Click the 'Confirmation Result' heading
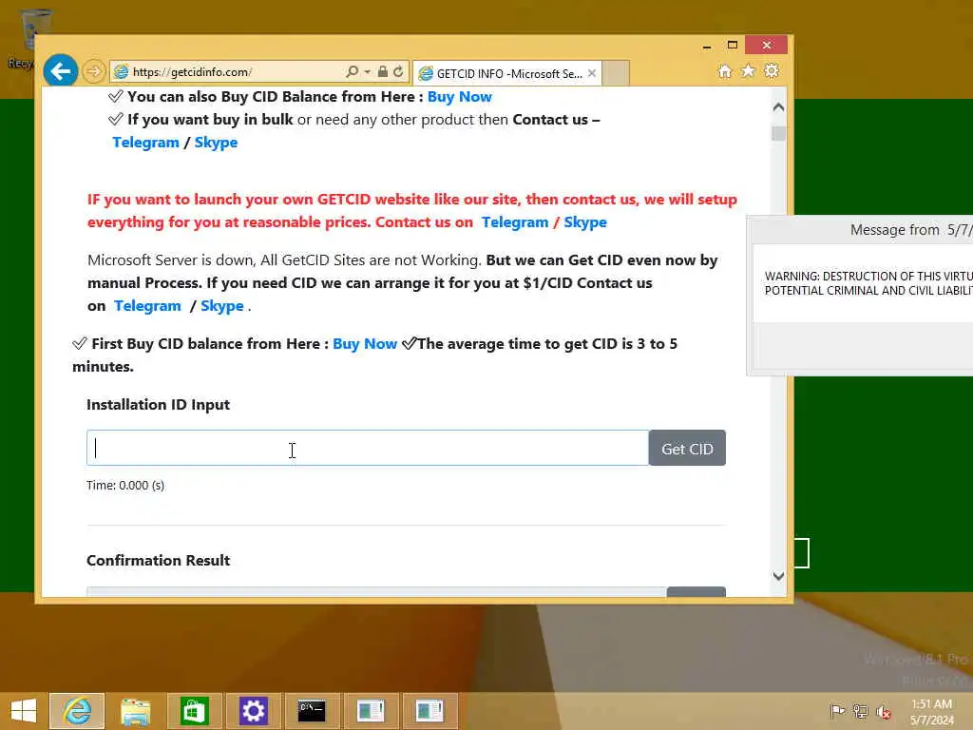Image resolution: width=973 pixels, height=730 pixels. pos(159,561)
